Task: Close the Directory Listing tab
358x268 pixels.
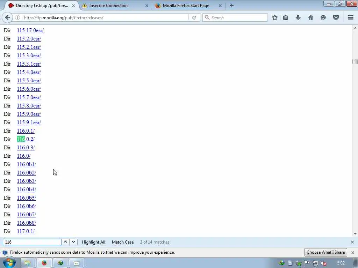Action: pyautogui.click(x=73, y=6)
